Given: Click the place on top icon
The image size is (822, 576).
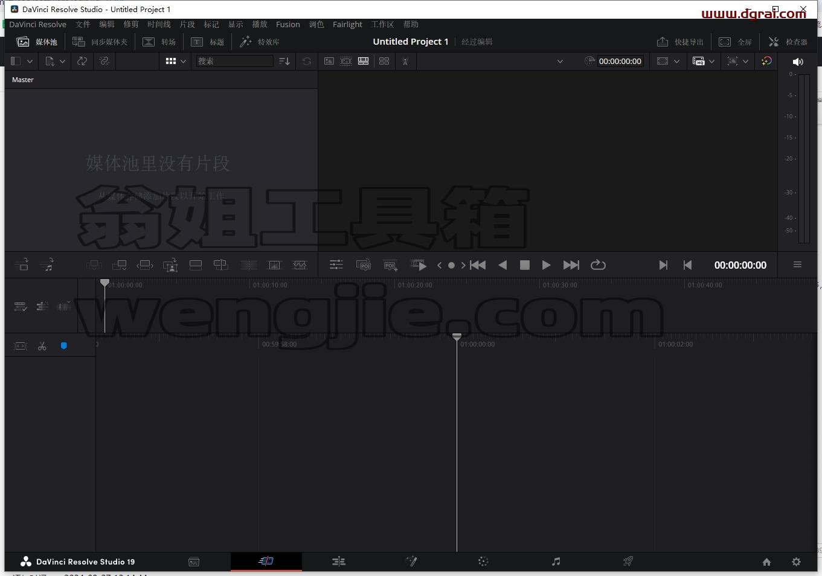Looking at the screenshot, I should pos(196,265).
